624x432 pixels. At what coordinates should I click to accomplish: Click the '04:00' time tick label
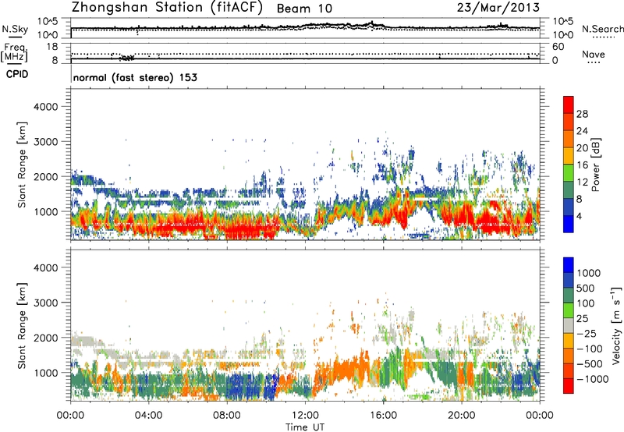click(148, 416)
